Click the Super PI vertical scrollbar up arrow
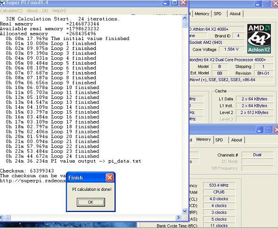The image size is (278, 229). tap(185, 18)
